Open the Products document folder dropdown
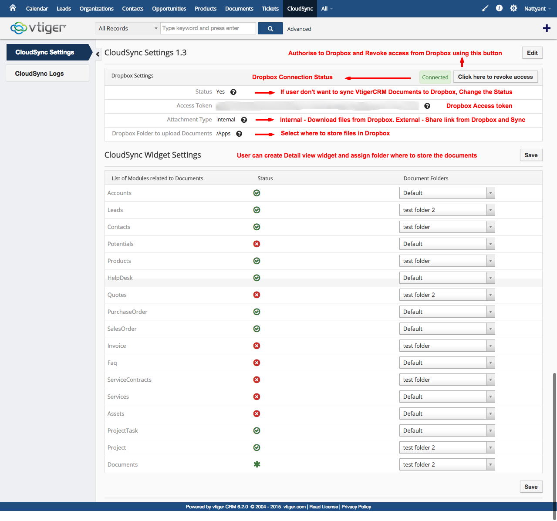Image resolution: width=557 pixels, height=521 pixels. tap(447, 261)
